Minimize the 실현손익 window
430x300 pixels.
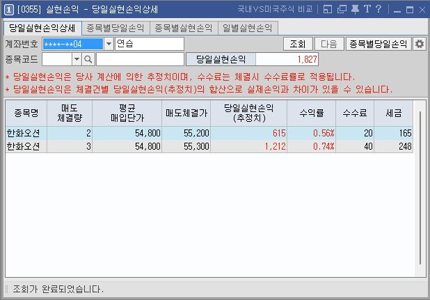point(397,10)
